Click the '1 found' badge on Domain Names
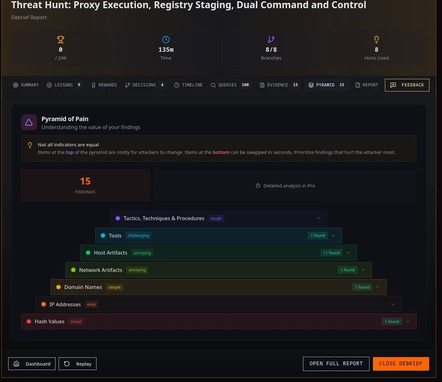This screenshot has height=382, width=442. point(362,287)
